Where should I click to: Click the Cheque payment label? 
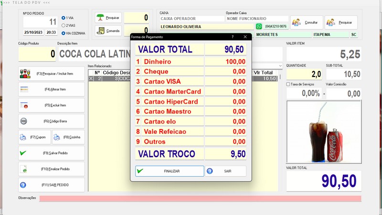[x=156, y=71]
